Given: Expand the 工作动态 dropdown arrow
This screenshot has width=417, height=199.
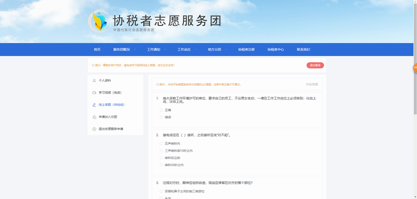Looking at the screenshot, I should 196,49.
